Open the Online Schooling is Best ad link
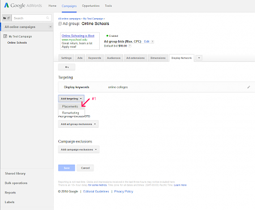Viewport: 255px width, 210px height. pos(78,36)
